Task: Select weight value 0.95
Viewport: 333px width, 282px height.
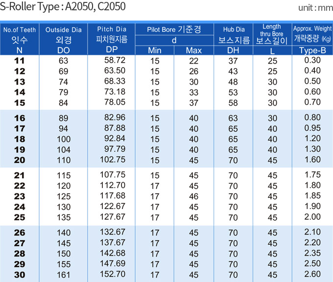Action: 312,128
